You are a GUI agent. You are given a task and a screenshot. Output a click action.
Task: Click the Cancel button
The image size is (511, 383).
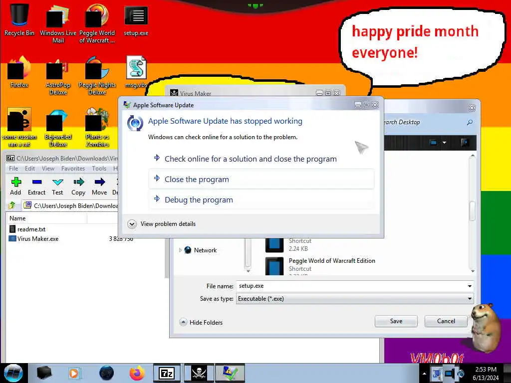(446, 321)
